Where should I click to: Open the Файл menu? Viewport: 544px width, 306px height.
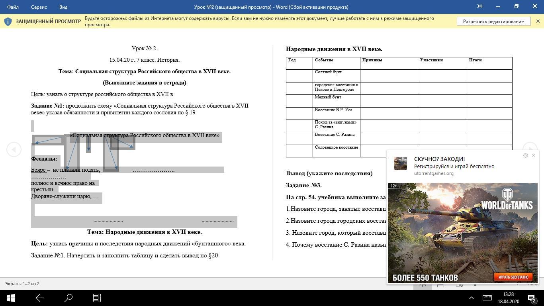(x=13, y=7)
